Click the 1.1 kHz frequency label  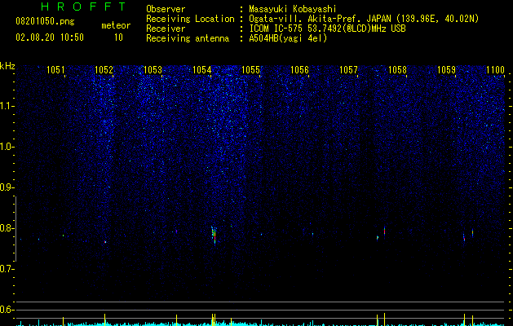click(x=7, y=106)
